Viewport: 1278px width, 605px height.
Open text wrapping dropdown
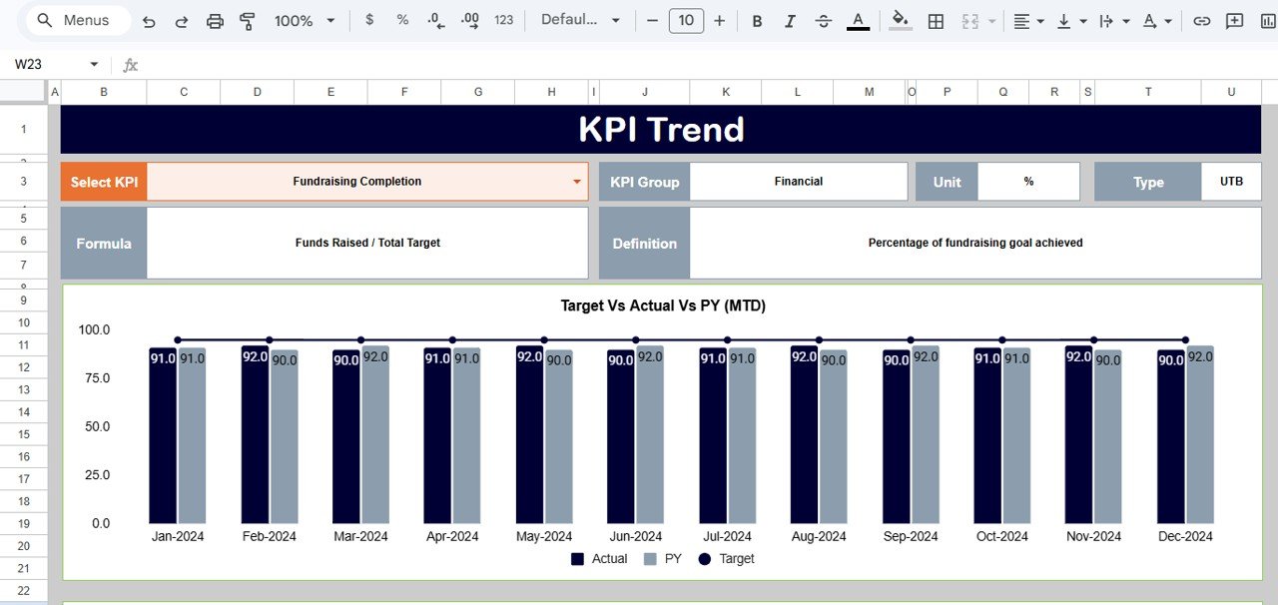(x=1113, y=21)
